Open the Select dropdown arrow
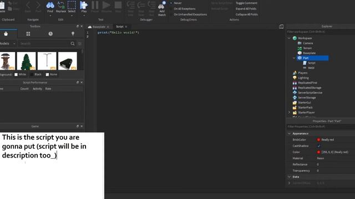 click(72, 16)
